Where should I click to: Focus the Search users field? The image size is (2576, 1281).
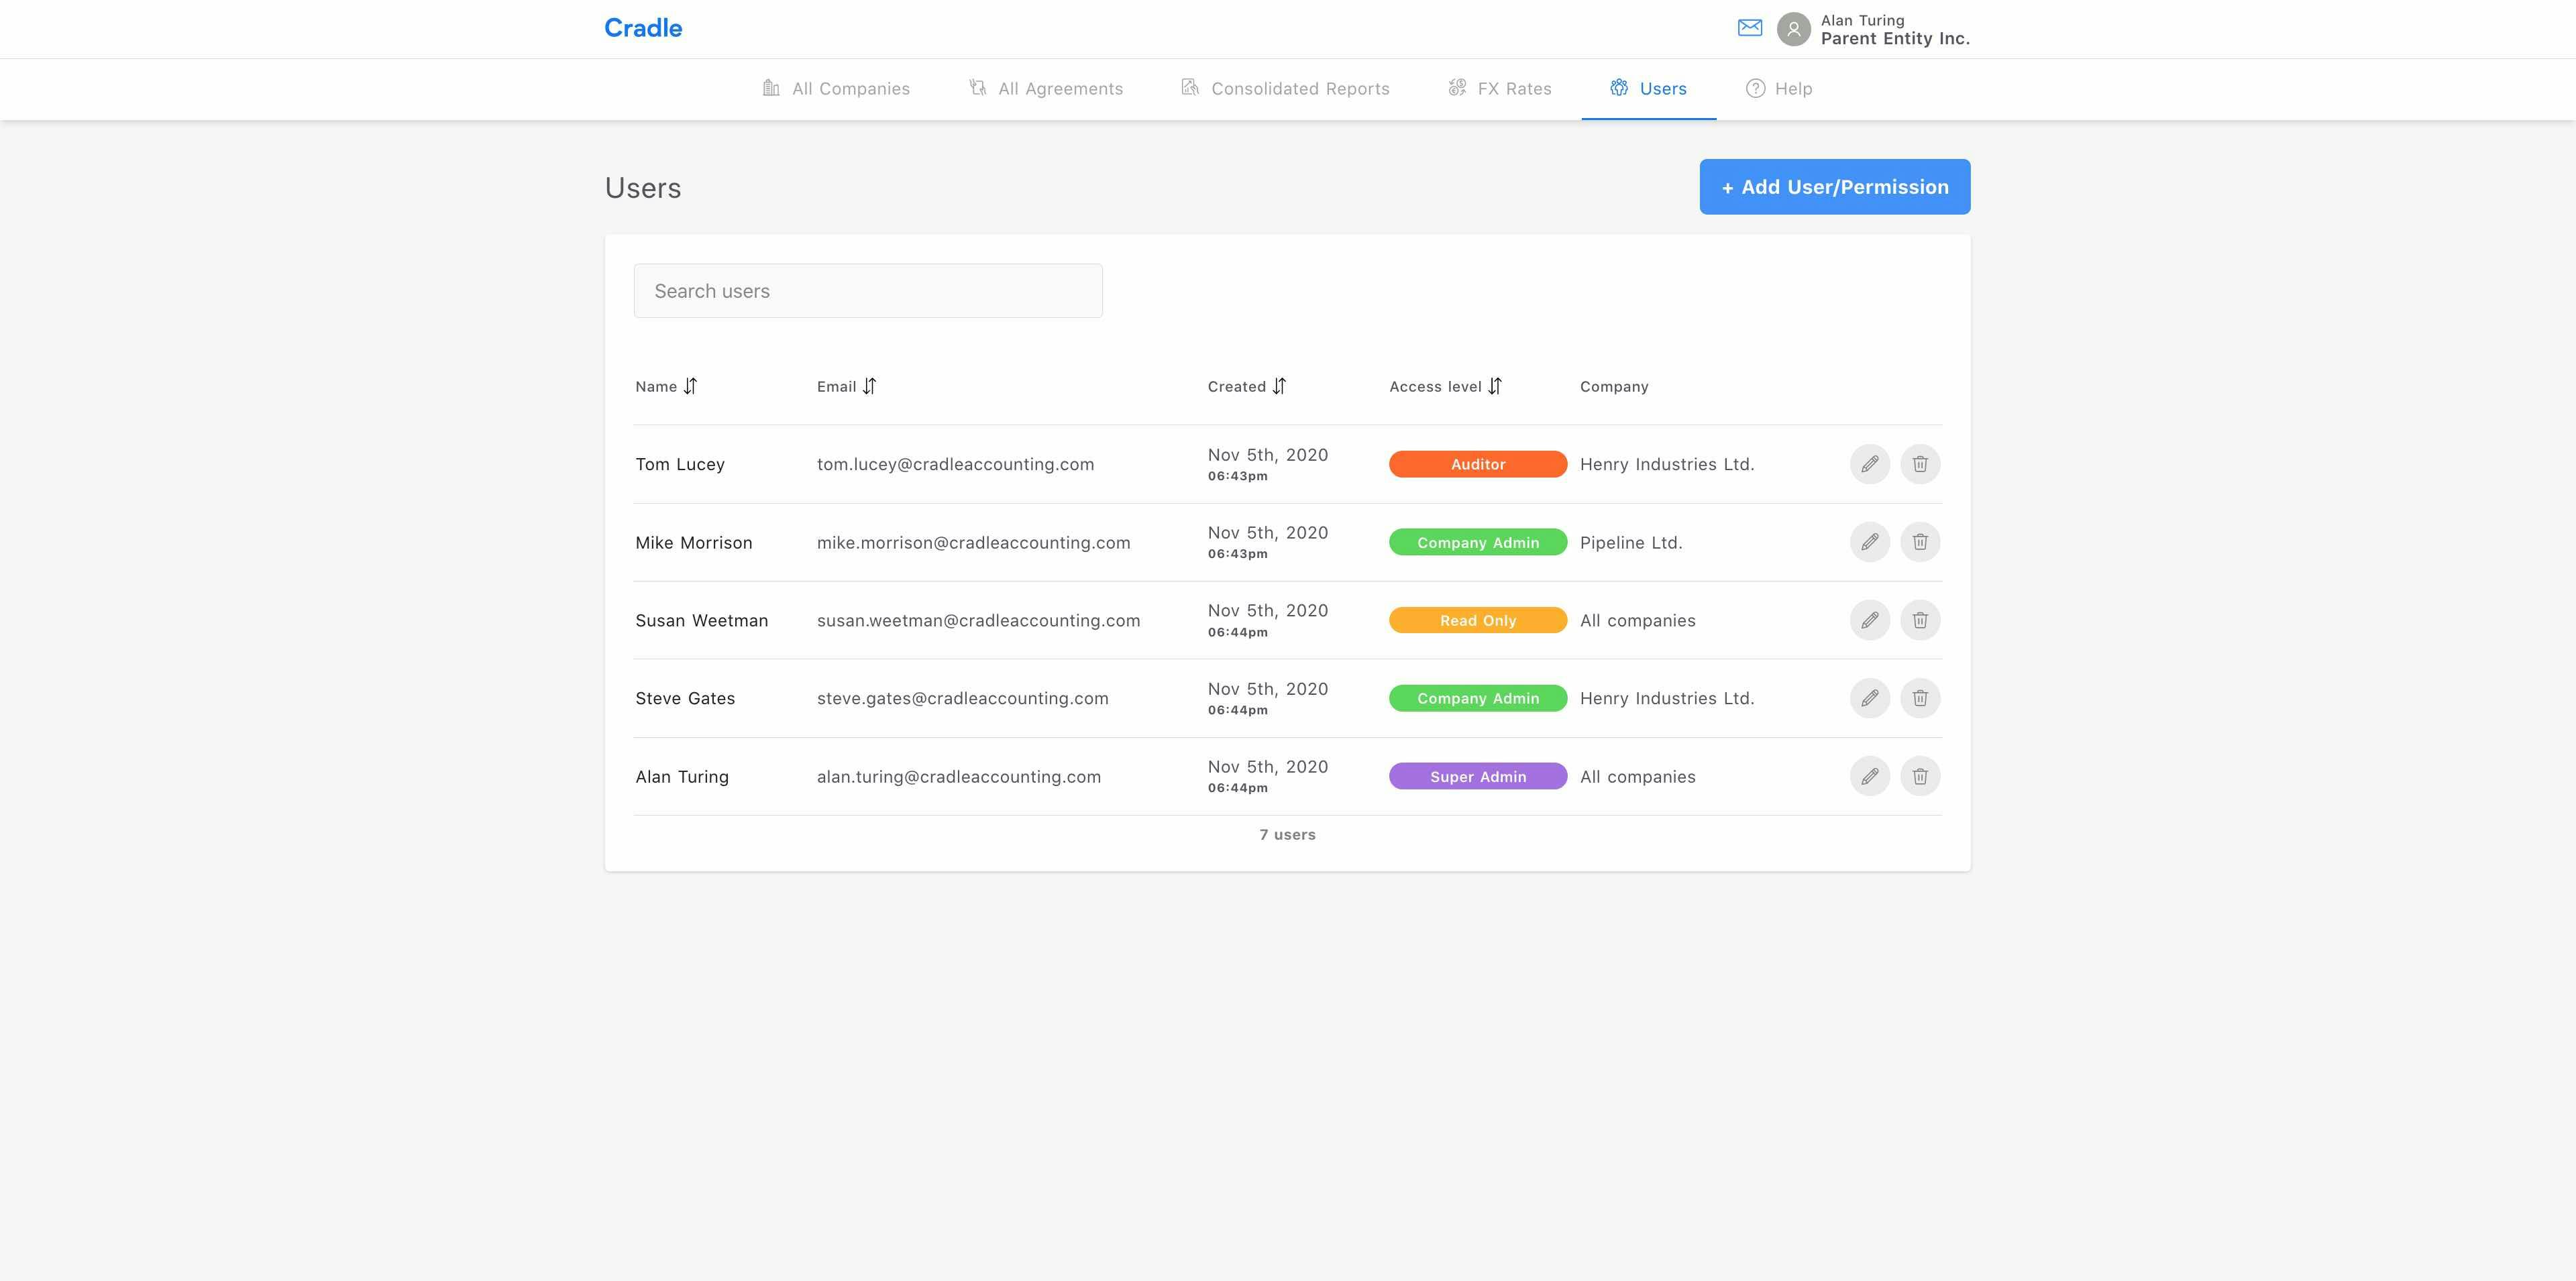867,291
